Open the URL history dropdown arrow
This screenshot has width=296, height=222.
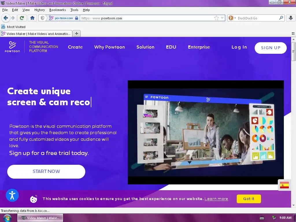(x=222, y=18)
